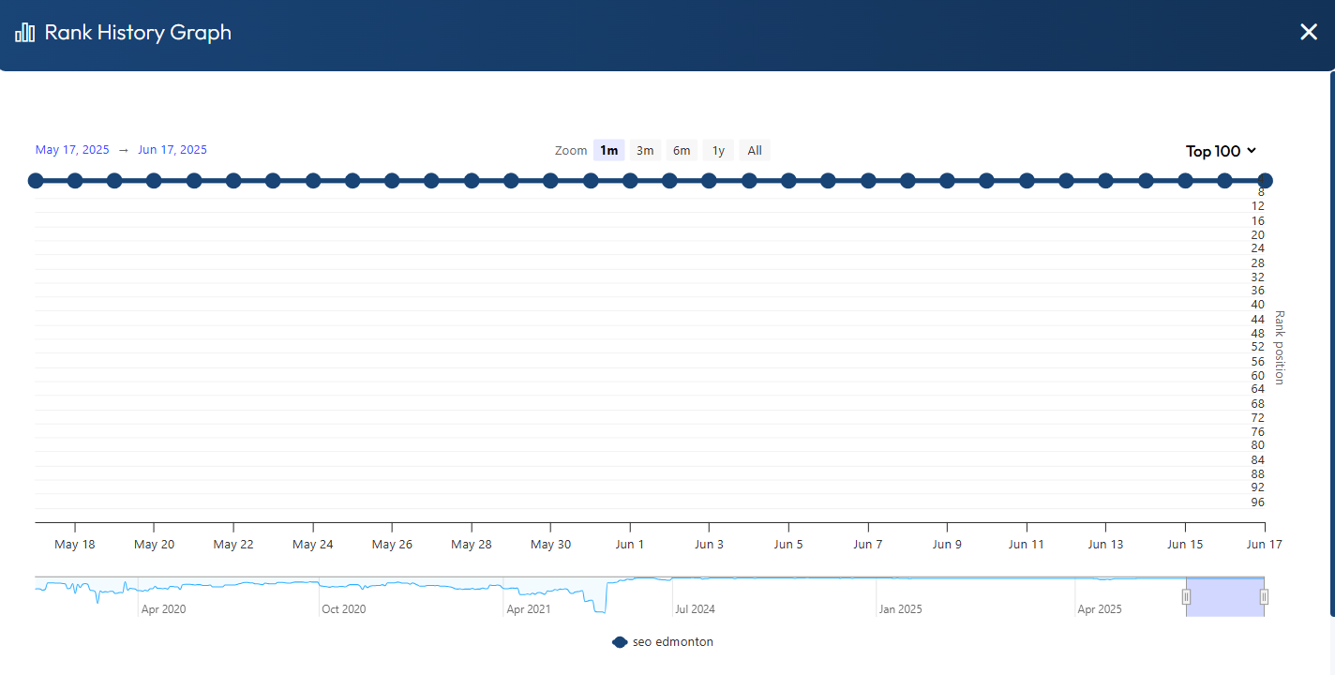Click the data point above Jun 15

[x=1185, y=180]
